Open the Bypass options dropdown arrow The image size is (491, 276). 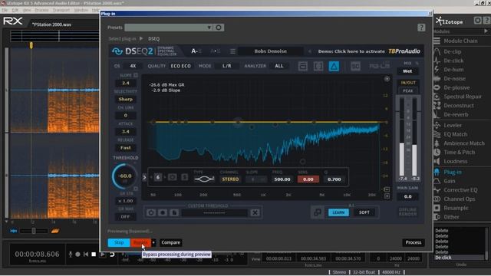pos(153,242)
